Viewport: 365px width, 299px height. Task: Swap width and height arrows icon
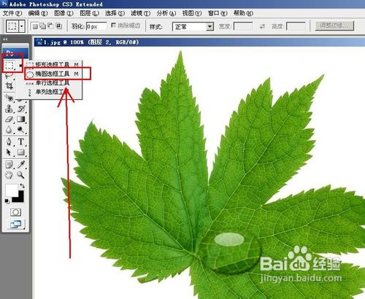coord(262,26)
